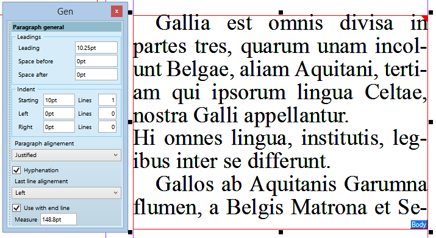The image size is (436, 238).
Task: Click the blue Body style tag
Action: (x=419, y=225)
